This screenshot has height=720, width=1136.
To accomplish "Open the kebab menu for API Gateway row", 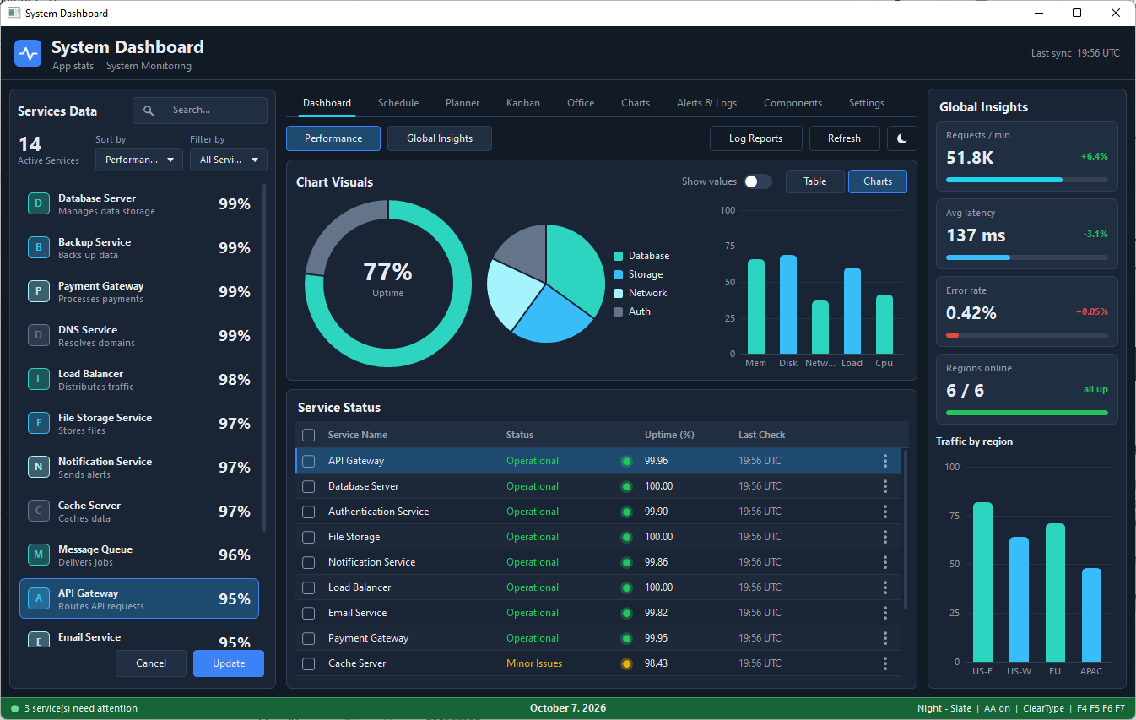I will (x=885, y=461).
